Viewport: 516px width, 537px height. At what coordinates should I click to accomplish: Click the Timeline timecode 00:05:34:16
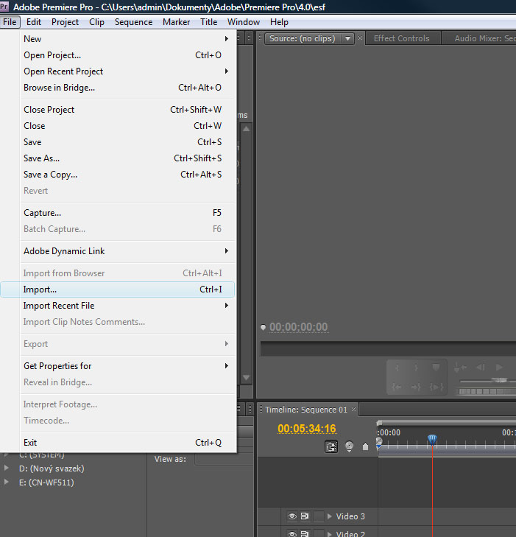[x=307, y=429]
